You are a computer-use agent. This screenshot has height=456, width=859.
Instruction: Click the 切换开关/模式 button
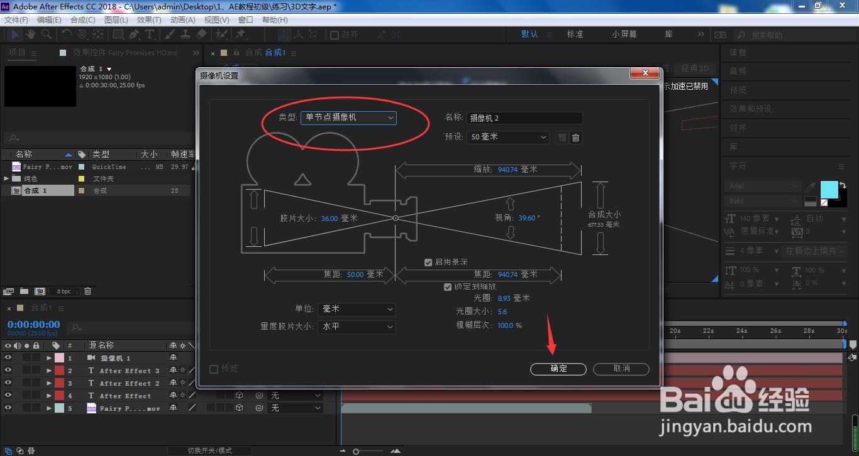point(209,450)
